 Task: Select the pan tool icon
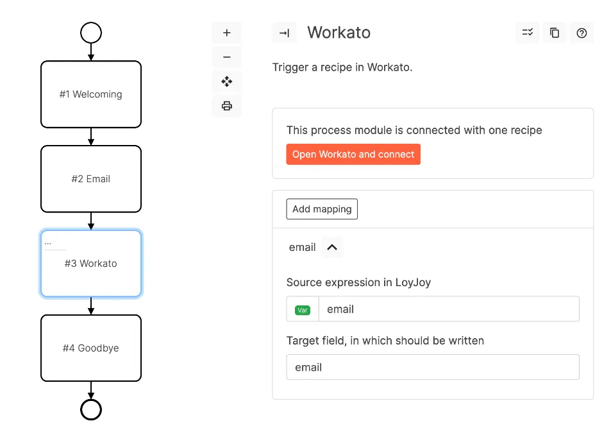tap(226, 81)
